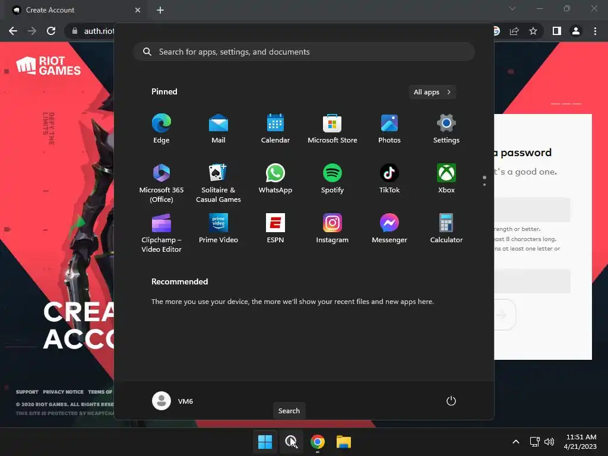Bookmark this page with the star

533,31
